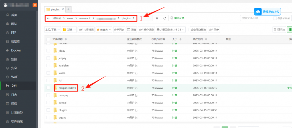Expand the 上传/下载 dropdown
Image resolution: width=292 pixels, height=128 pixels.
(52, 29)
